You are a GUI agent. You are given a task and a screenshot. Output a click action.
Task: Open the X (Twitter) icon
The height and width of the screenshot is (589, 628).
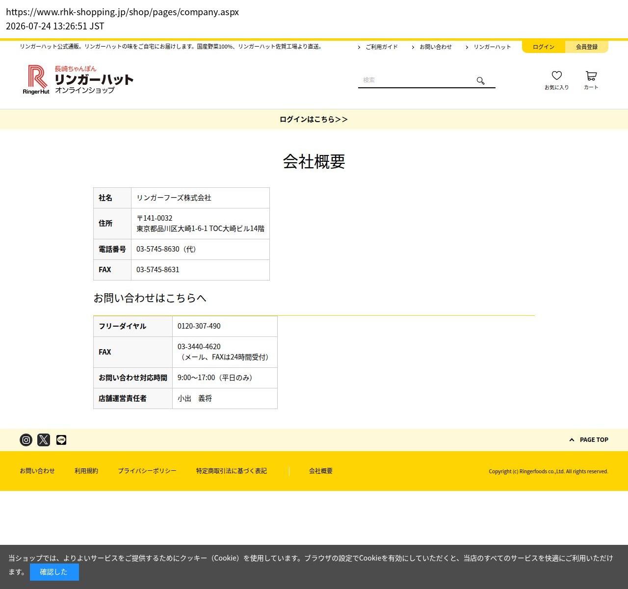(44, 440)
